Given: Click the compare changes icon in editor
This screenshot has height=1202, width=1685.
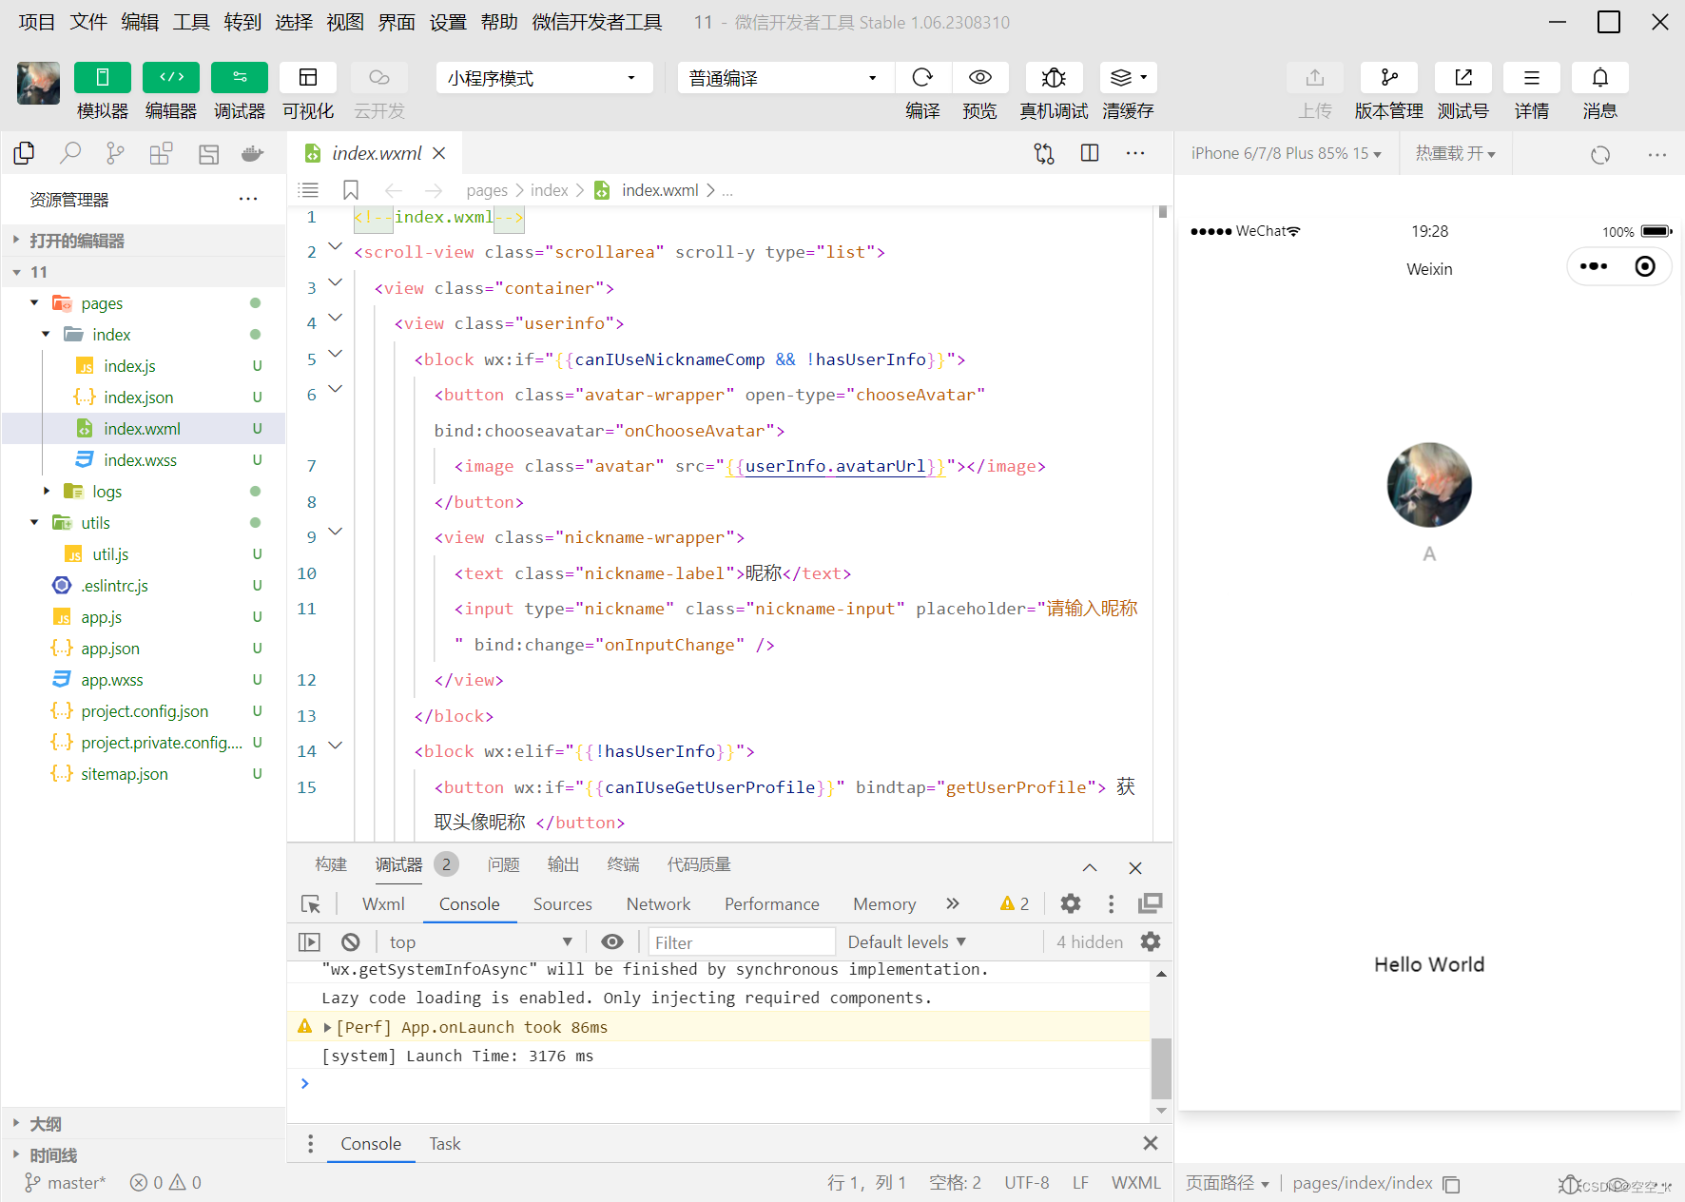Looking at the screenshot, I should (x=1044, y=153).
